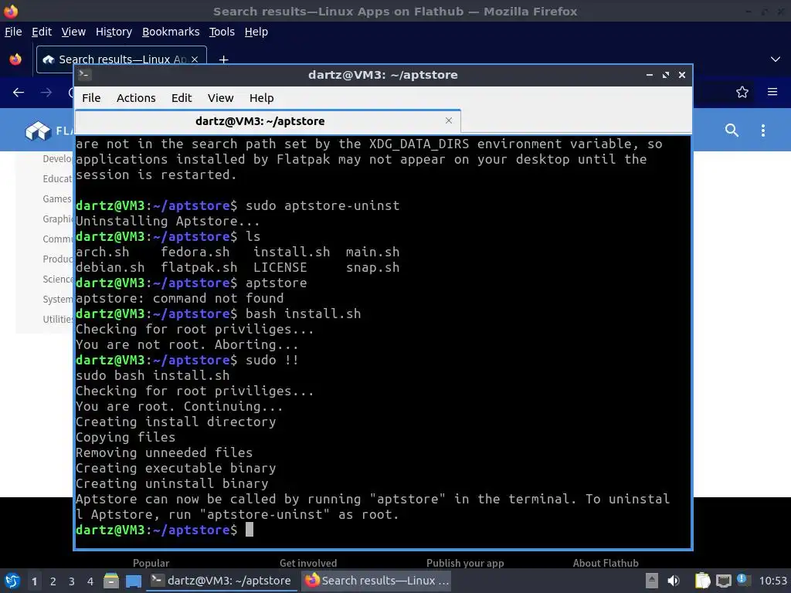Open Firefox History menu
791x593 pixels.
pos(114,32)
